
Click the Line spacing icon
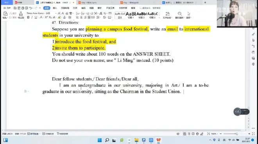98,17
